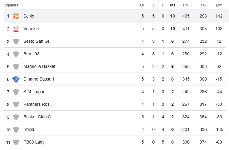This screenshot has height=150, width=229.
Task: Click the Brixia shield icon
Action: (x=16, y=129)
